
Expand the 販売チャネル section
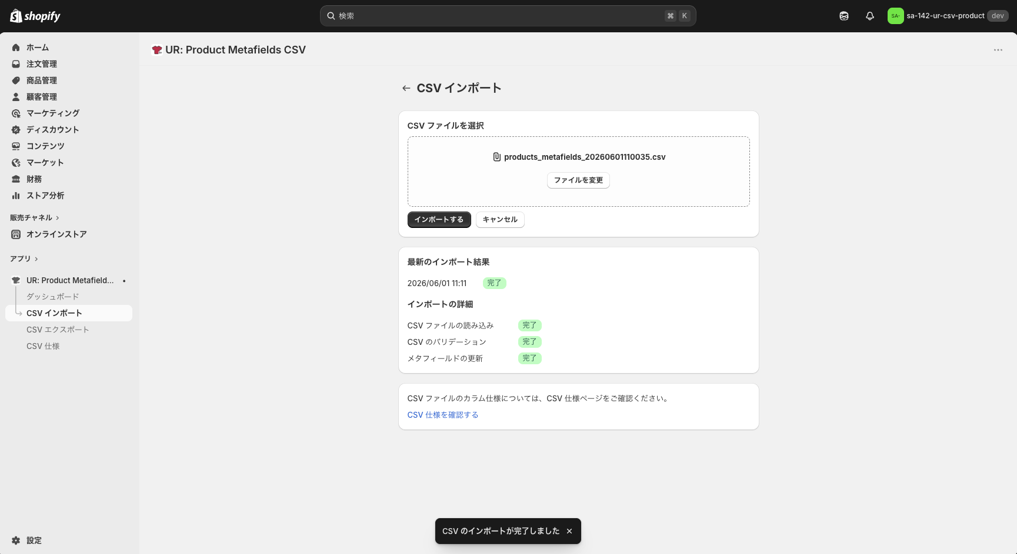(x=35, y=218)
